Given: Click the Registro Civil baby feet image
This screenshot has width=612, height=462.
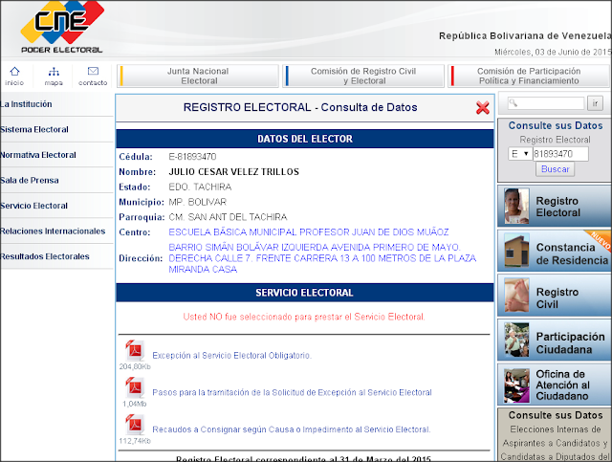Looking at the screenshot, I should [516, 296].
